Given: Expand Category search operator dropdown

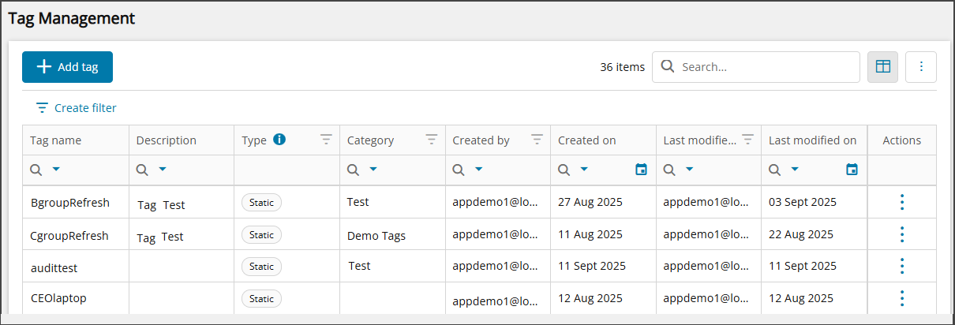Looking at the screenshot, I should tap(373, 170).
